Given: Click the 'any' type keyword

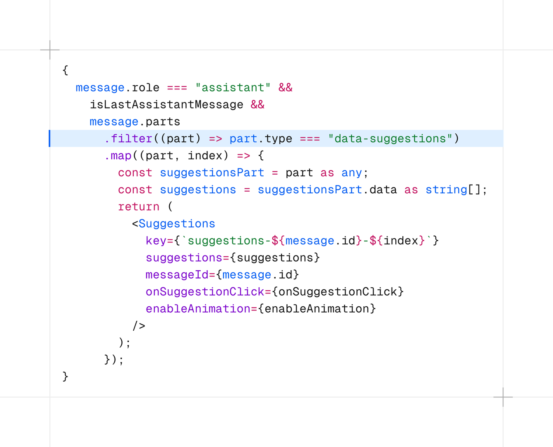Looking at the screenshot, I should (x=351, y=173).
